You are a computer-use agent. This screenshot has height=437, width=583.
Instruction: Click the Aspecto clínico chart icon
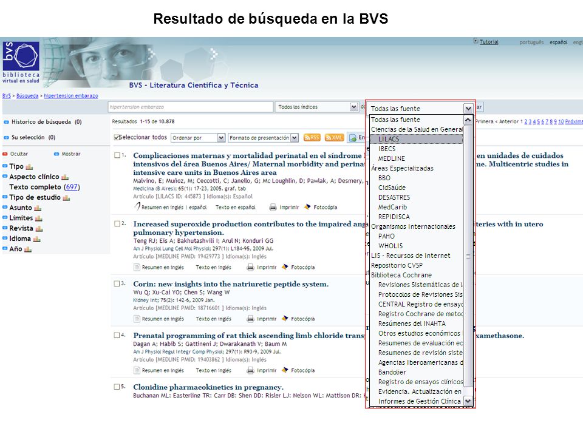click(65, 177)
